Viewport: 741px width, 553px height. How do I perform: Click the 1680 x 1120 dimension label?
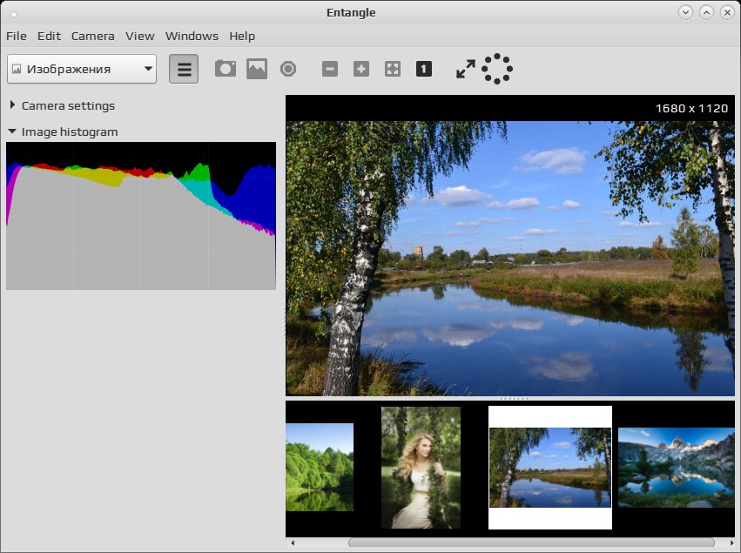692,108
